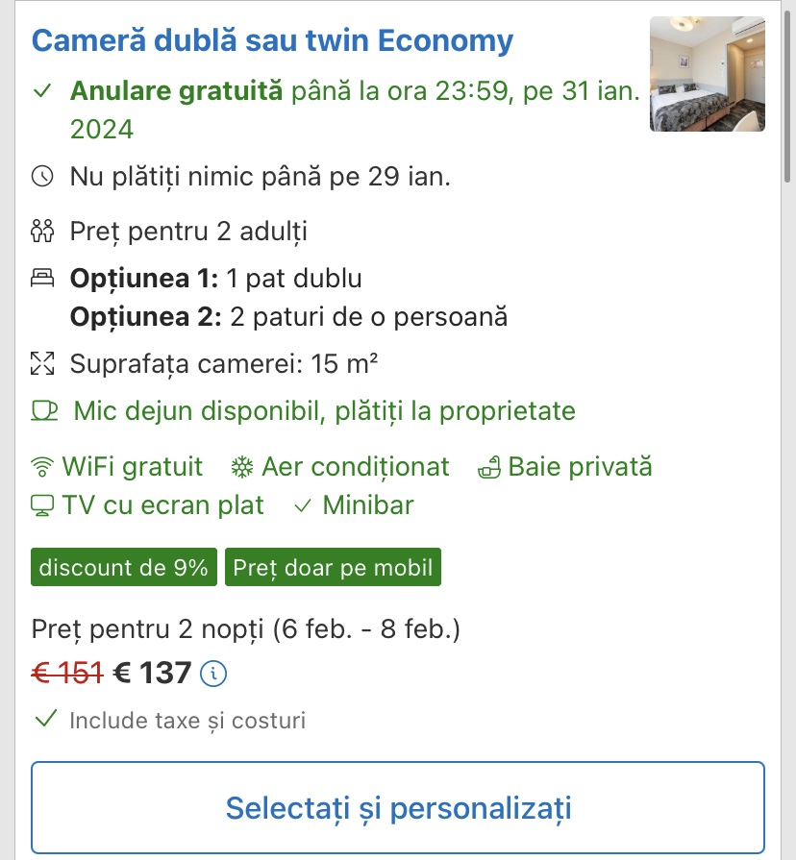
Task: Open the room photo thumbnail
Action: click(708, 74)
